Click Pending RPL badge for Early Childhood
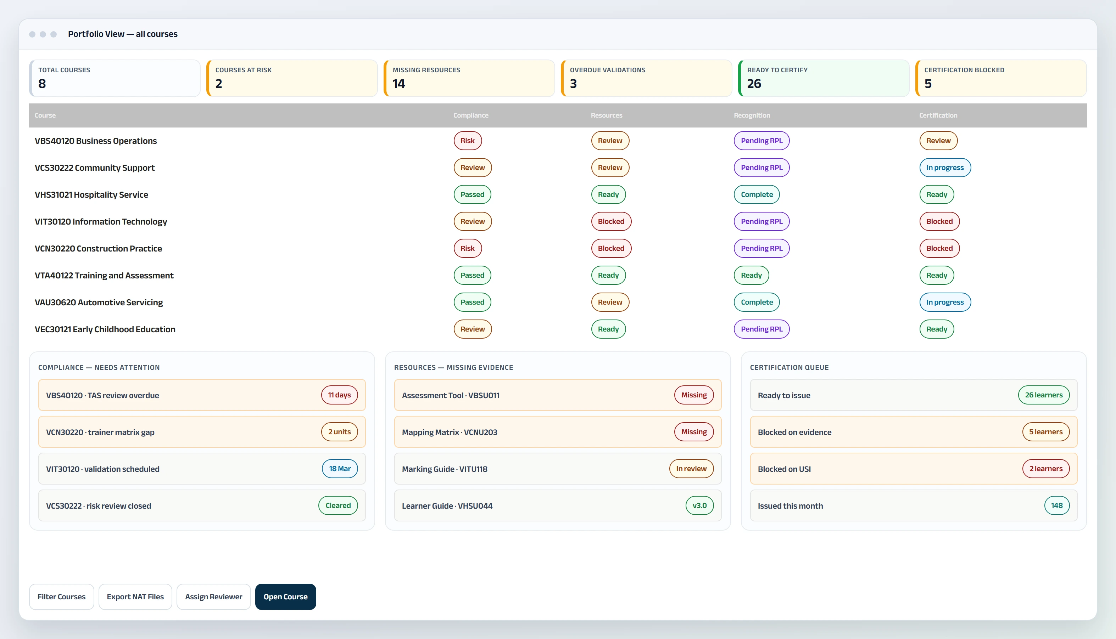 761,329
